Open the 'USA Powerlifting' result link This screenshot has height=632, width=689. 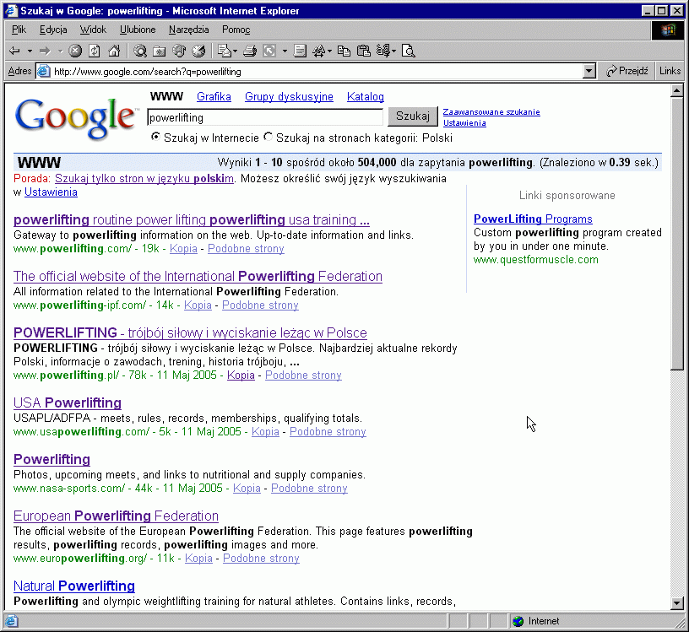(x=68, y=402)
